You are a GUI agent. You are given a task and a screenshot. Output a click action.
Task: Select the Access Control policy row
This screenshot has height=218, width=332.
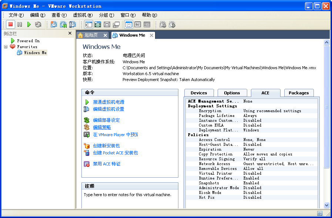(252, 140)
